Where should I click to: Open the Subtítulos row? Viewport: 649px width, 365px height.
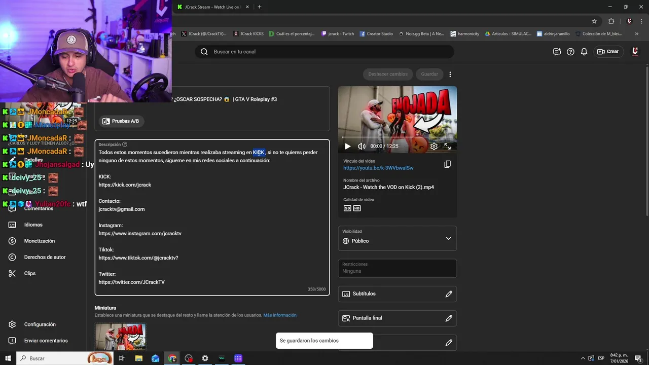398,294
